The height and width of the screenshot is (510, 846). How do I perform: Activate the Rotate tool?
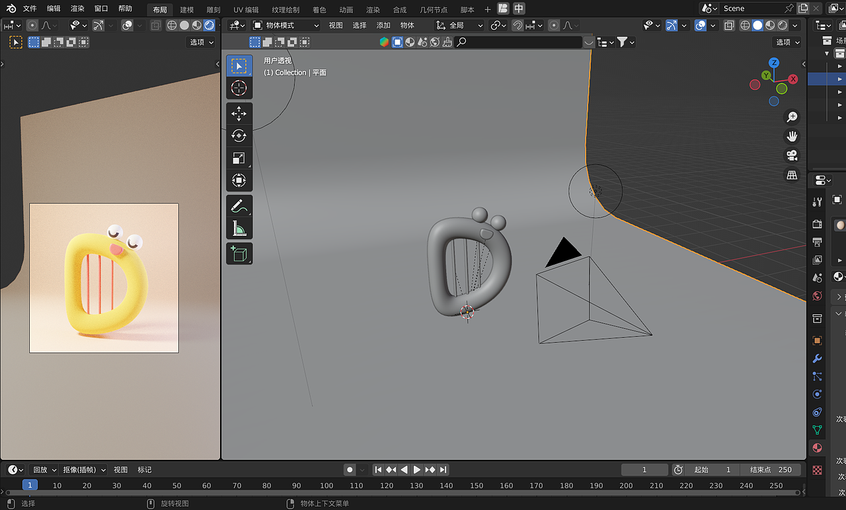pyautogui.click(x=239, y=136)
